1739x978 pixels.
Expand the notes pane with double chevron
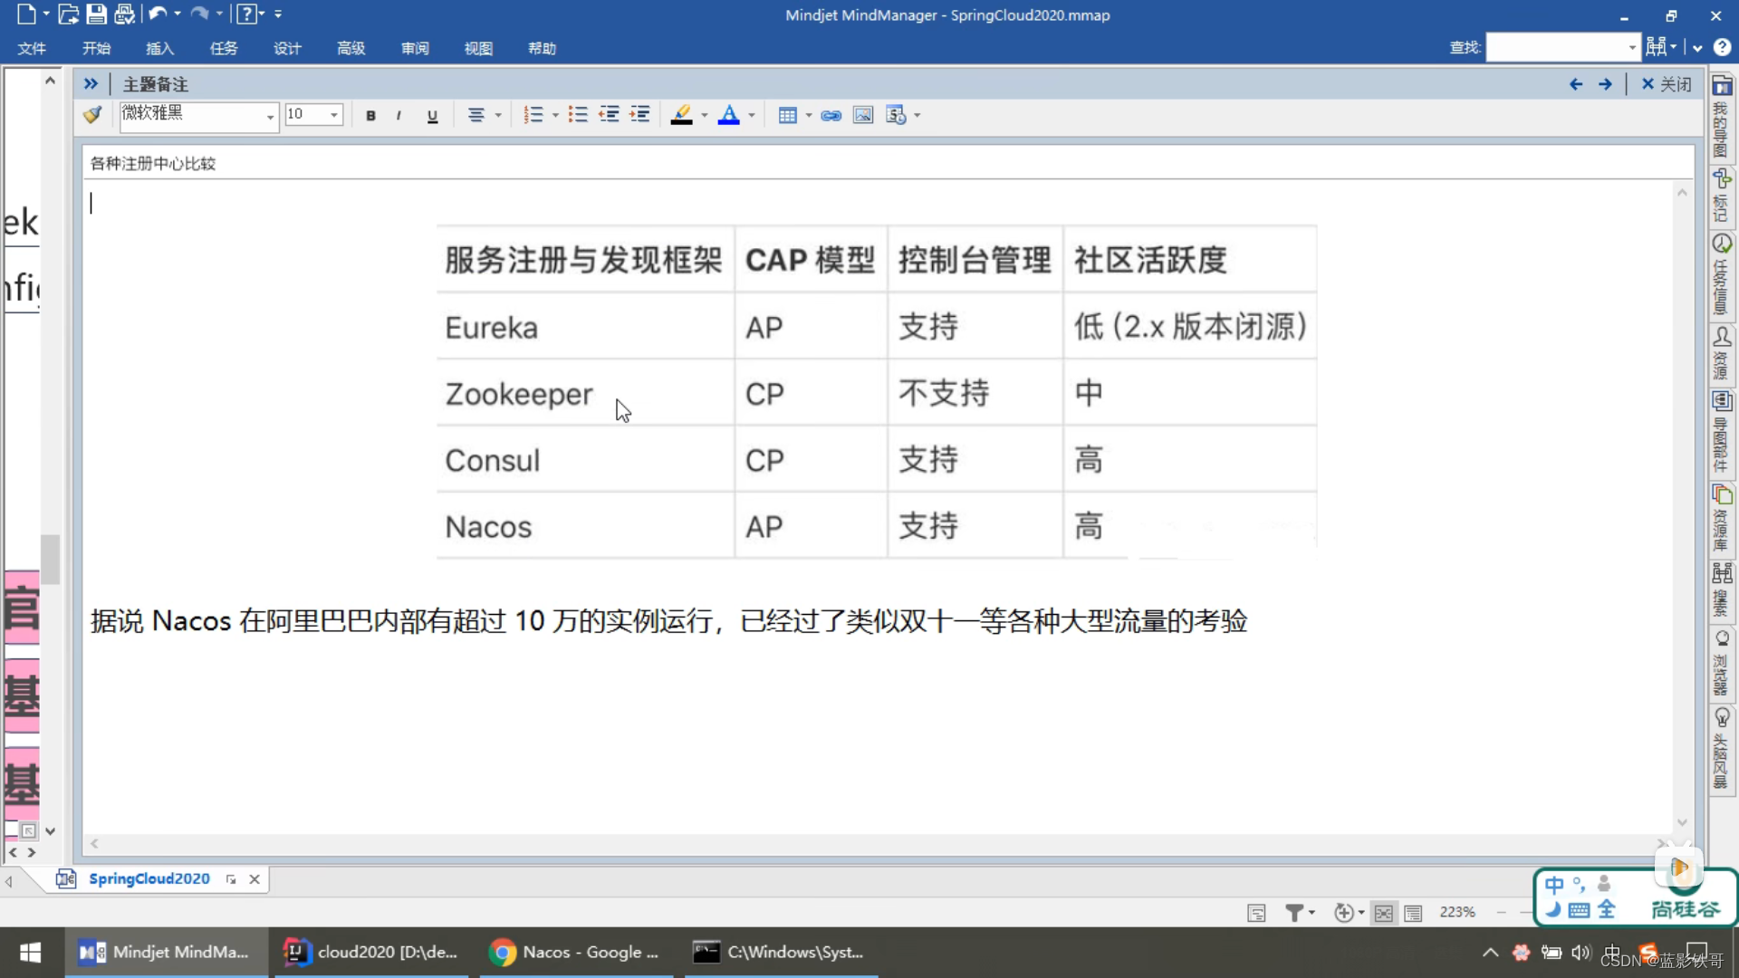[91, 83]
